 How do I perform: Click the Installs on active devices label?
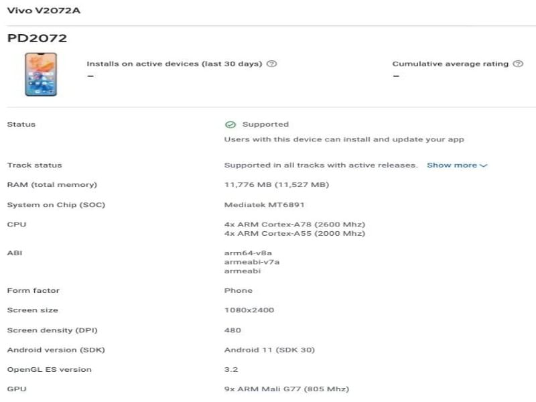174,64
